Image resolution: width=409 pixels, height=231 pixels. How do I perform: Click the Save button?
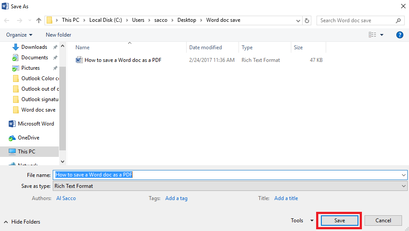click(340, 220)
